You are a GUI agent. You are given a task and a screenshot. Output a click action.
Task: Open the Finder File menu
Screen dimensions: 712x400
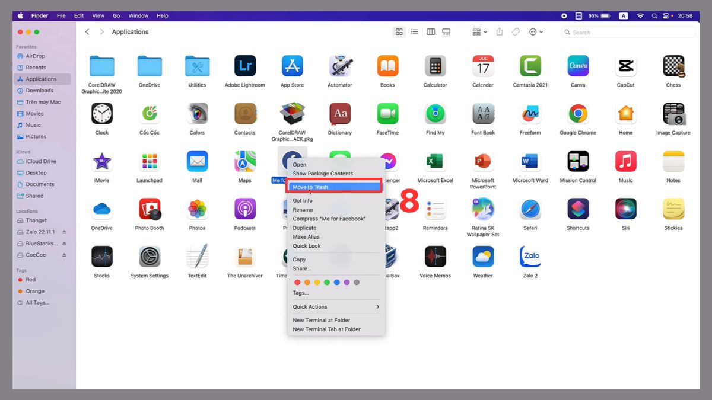pyautogui.click(x=61, y=16)
